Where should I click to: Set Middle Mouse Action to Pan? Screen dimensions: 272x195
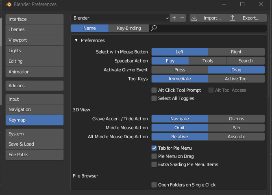(236, 128)
